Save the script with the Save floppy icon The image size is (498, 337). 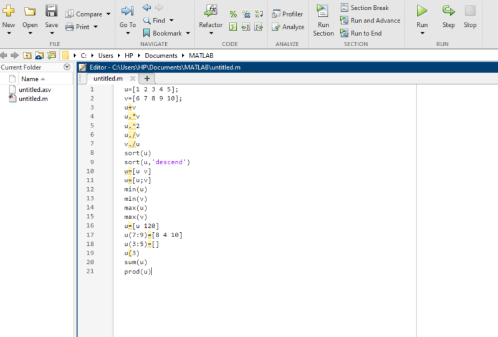tap(51, 11)
